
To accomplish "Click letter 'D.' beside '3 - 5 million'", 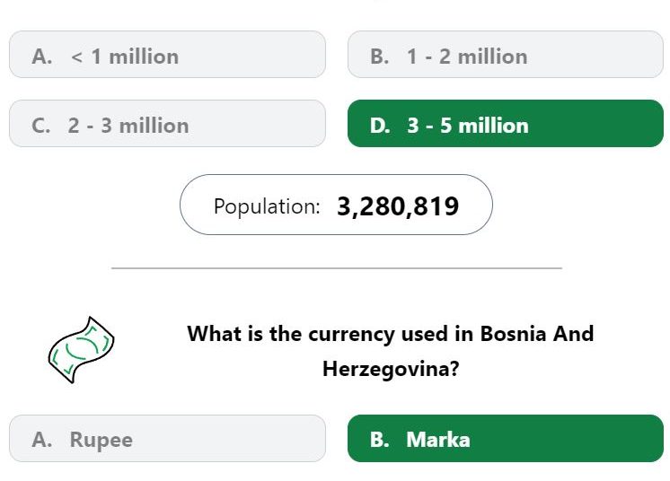I will click(380, 126).
